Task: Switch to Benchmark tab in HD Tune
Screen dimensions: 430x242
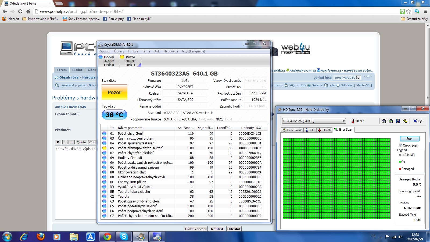Action: [x=292, y=130]
